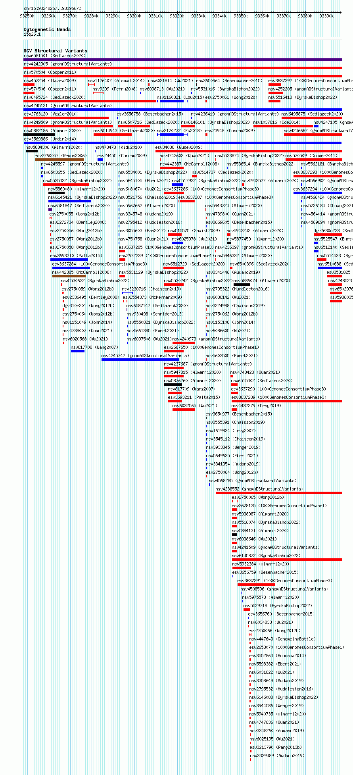Open nsv930498 (Schrider2013) variant
Screen dimensions: 353x775
click(x=155, y=314)
